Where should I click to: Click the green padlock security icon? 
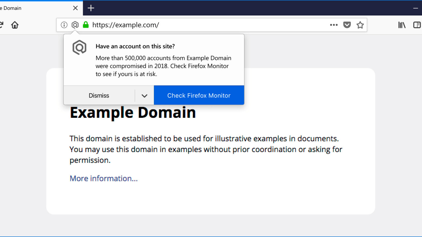tap(86, 25)
